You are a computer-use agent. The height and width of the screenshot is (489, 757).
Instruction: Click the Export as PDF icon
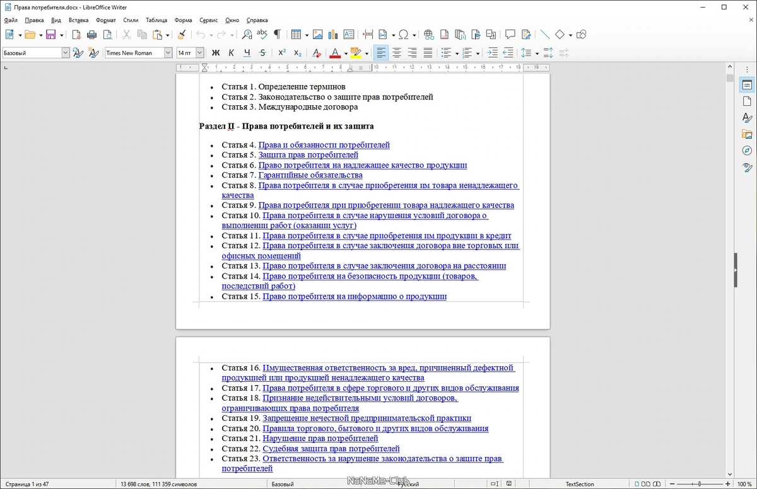coord(76,35)
